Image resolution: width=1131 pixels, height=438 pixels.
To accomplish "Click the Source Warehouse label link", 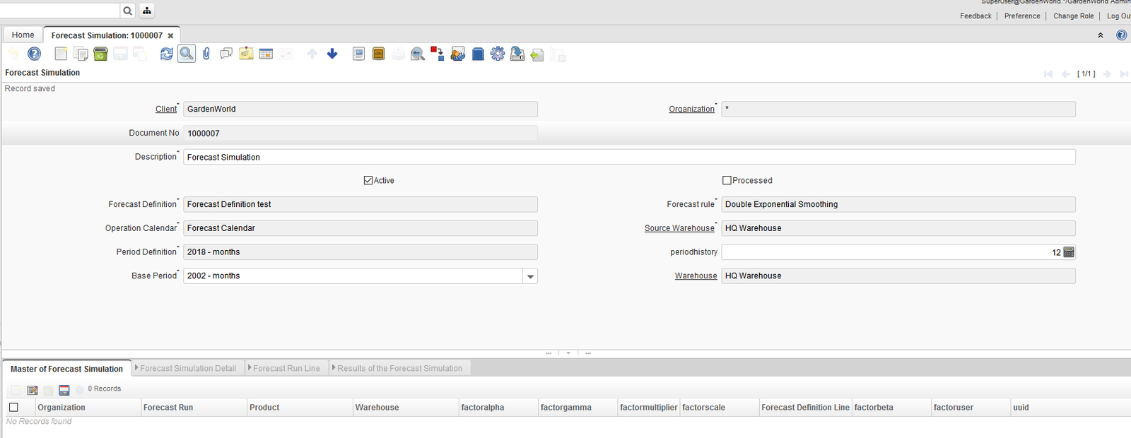I will 679,228.
